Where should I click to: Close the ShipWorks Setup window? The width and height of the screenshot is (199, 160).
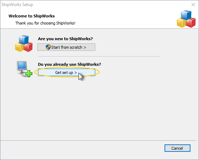(193, 5)
